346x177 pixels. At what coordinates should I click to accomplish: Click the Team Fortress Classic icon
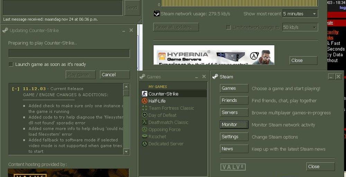click(x=145, y=108)
